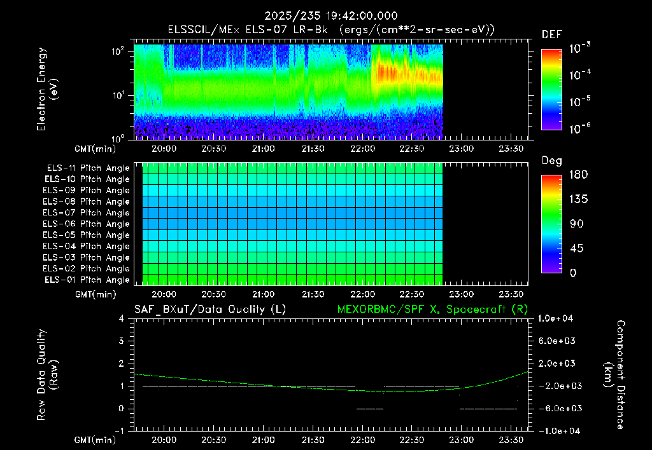
Task: Click the GMT(min) label under bottom panel
Action: [x=96, y=440]
